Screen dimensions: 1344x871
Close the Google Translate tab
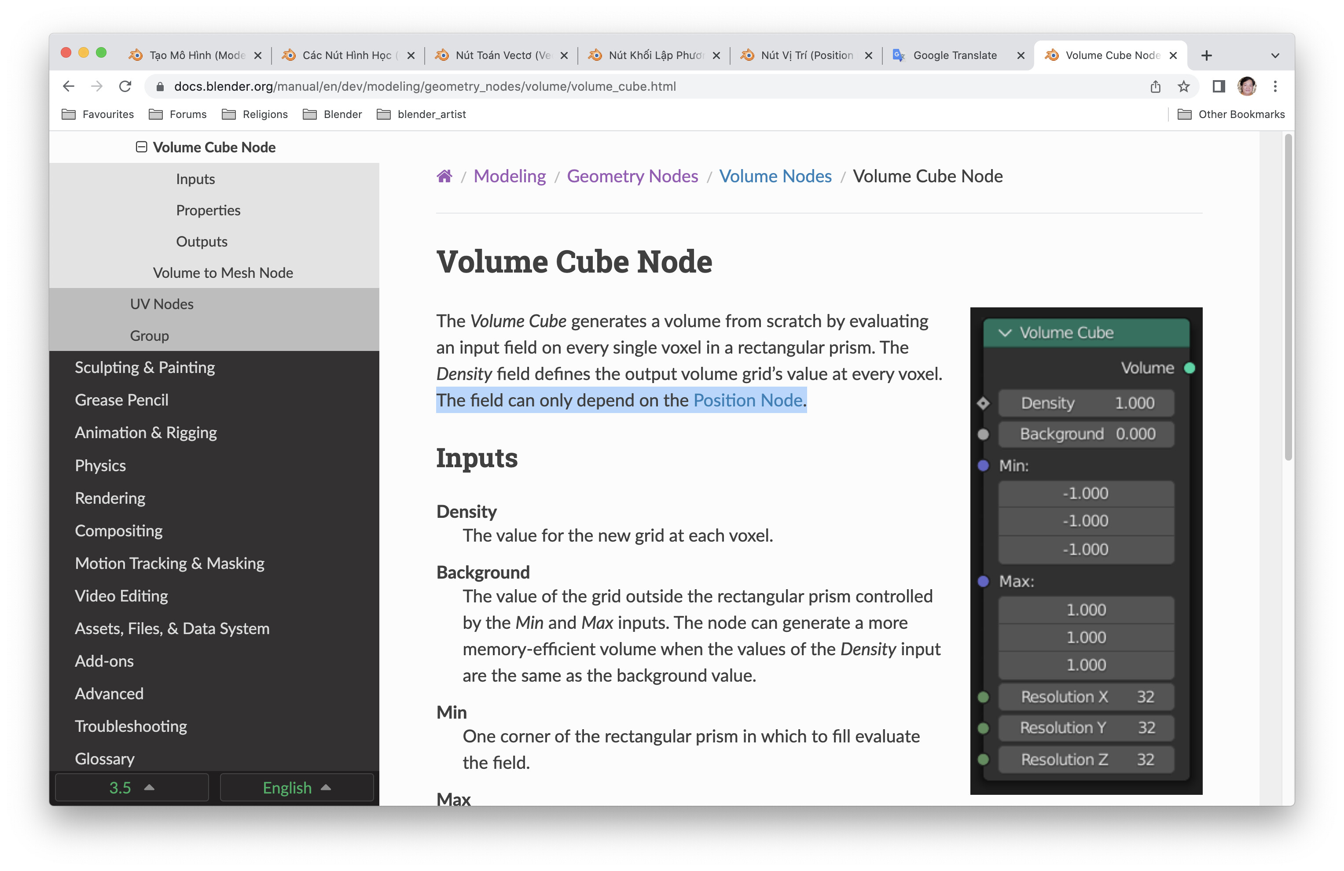pos(1021,55)
